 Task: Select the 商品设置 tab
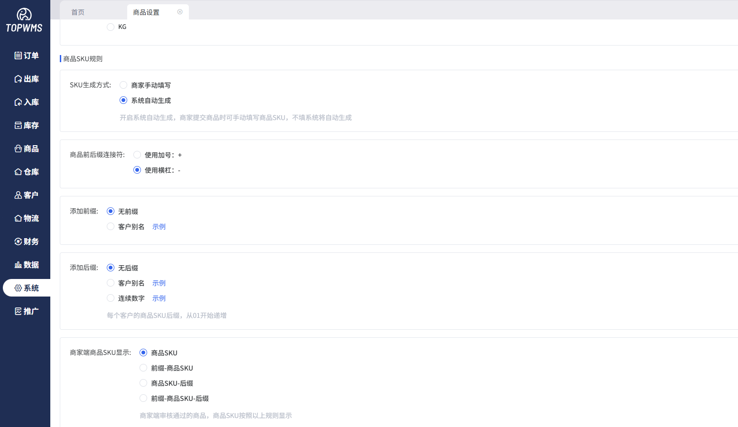click(146, 12)
